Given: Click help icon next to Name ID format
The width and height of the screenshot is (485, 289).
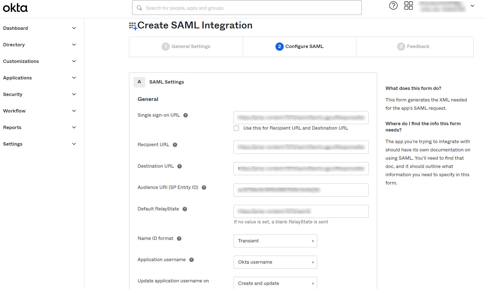Looking at the screenshot, I should [x=179, y=239].
